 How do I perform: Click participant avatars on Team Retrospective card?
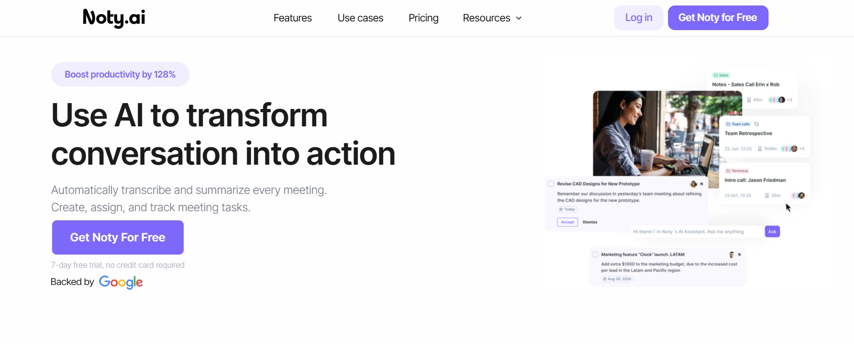click(x=789, y=149)
